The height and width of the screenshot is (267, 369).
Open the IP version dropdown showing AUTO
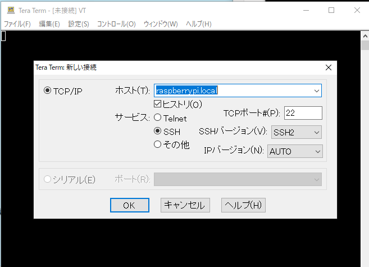pyautogui.click(x=295, y=151)
